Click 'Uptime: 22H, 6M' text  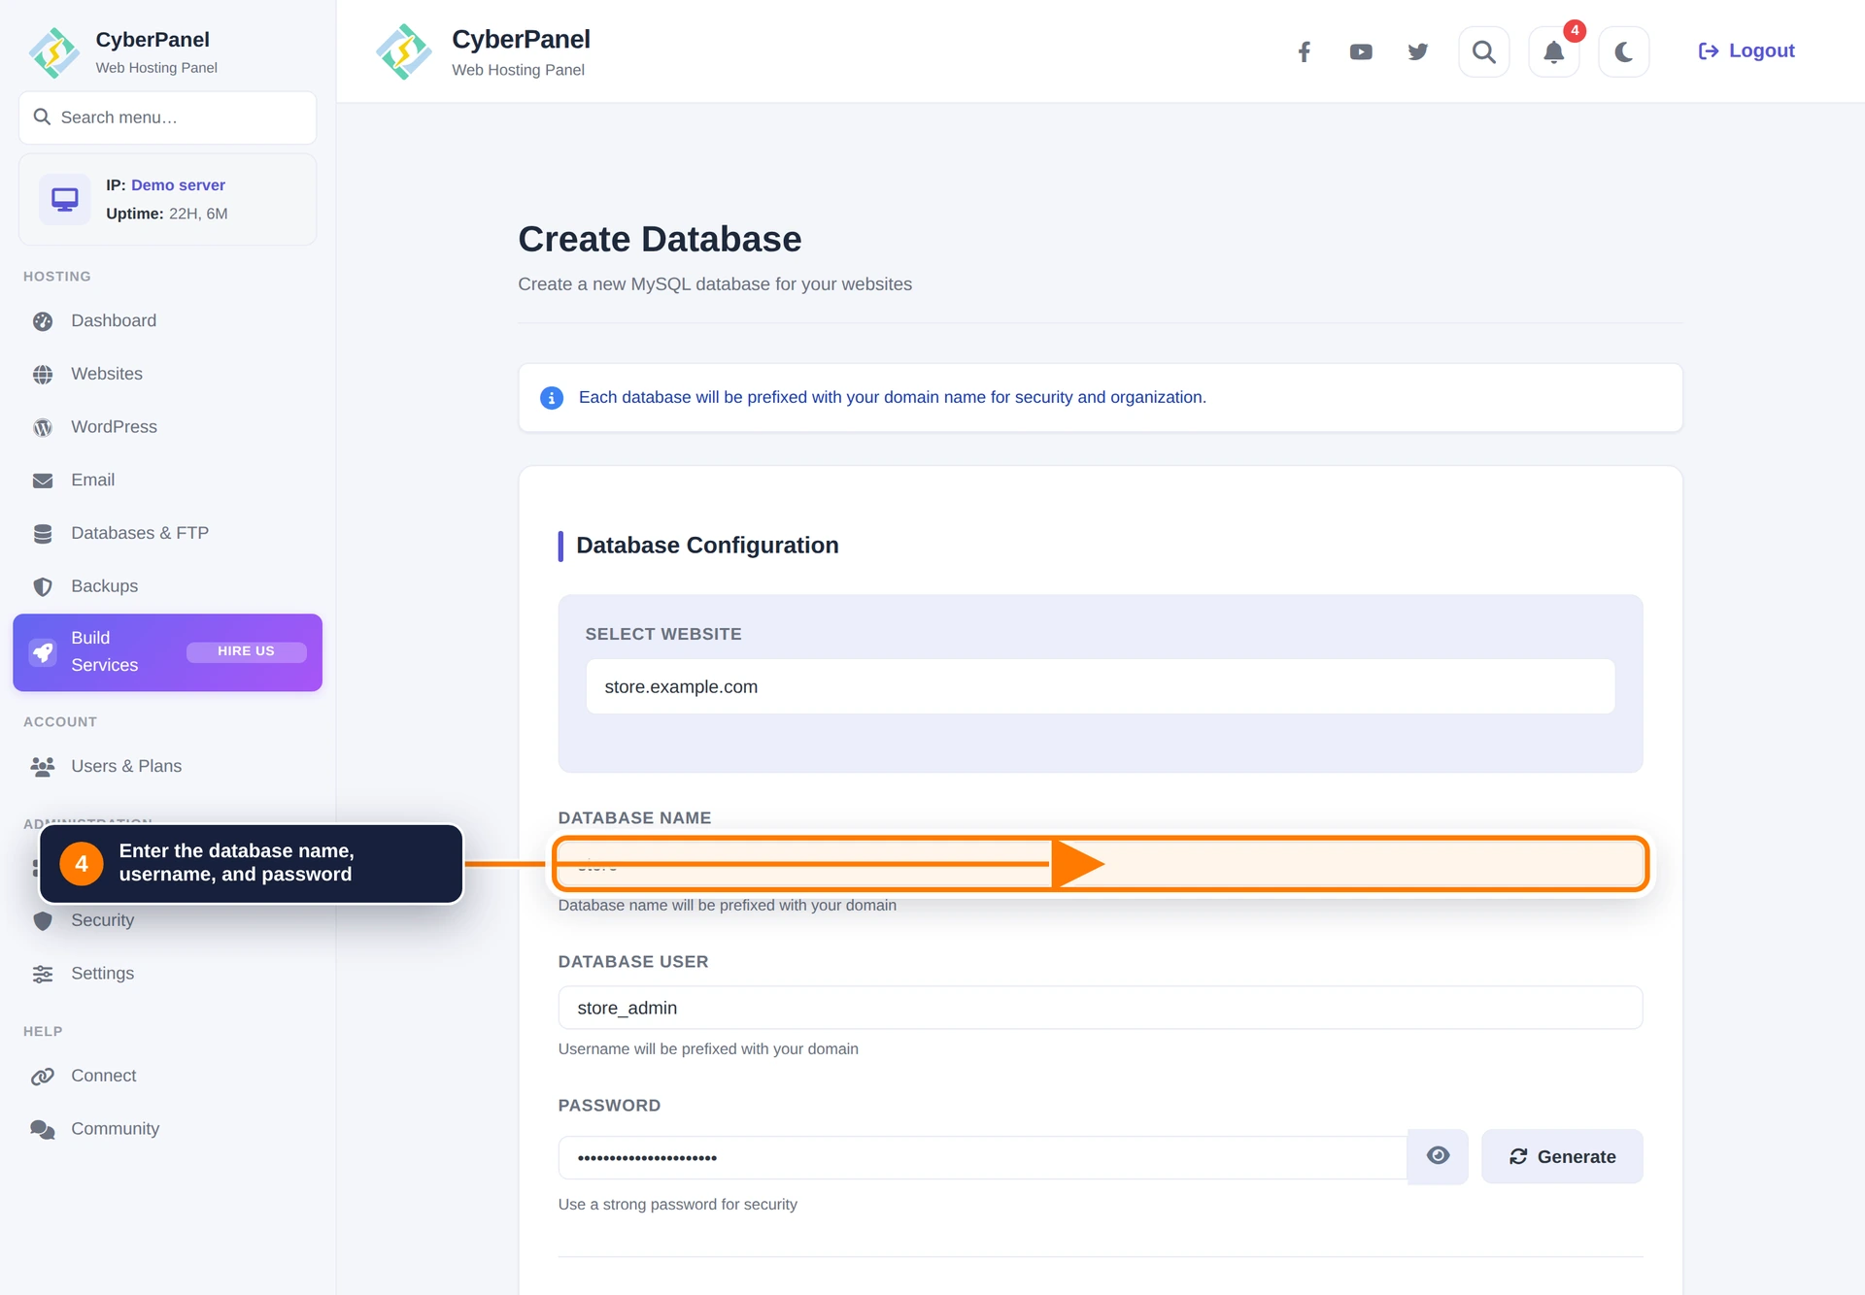[167, 214]
